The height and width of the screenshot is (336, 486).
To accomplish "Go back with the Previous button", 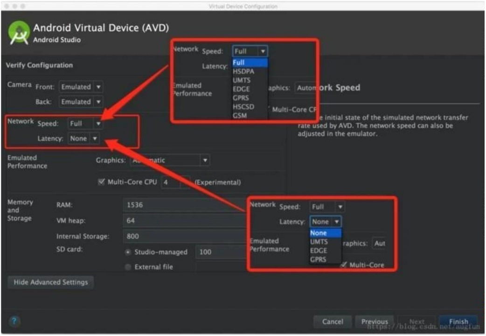I will 375,322.
